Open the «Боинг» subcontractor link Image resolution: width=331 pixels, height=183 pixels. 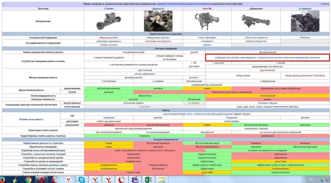[207, 45]
